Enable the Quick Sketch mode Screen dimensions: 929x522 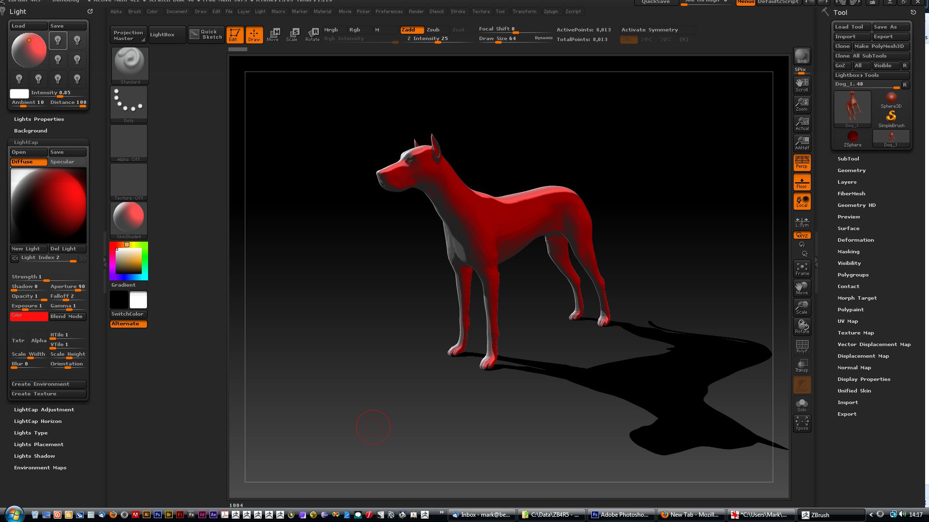(x=206, y=34)
